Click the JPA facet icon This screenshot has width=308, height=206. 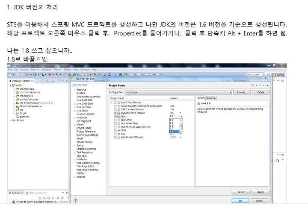[118, 134]
